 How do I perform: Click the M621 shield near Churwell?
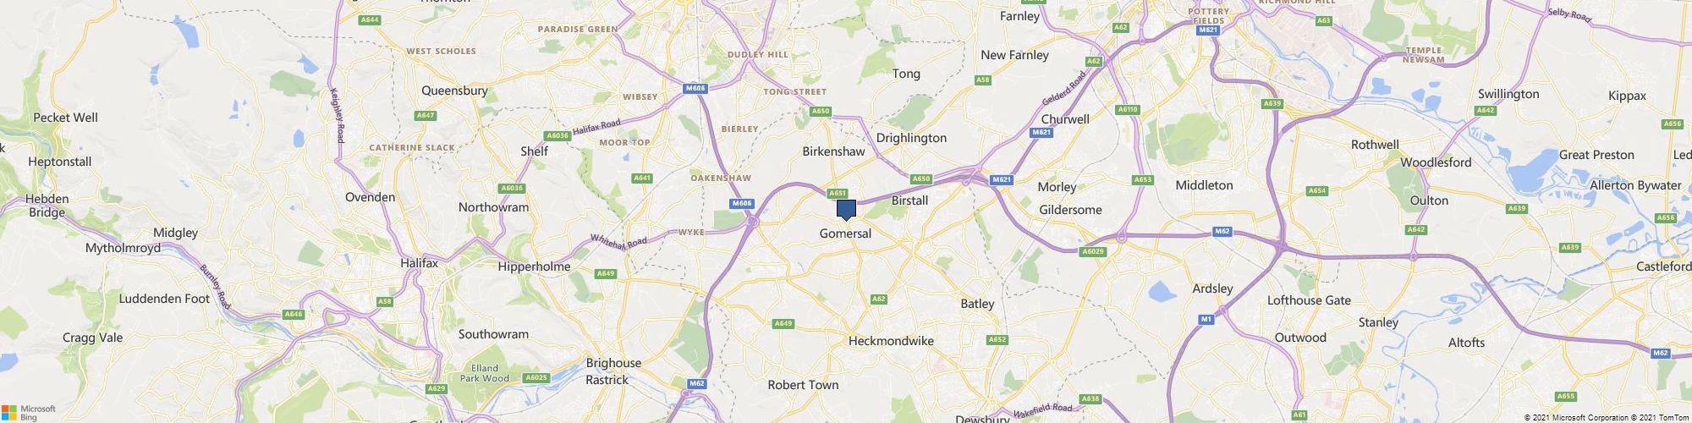pyautogui.click(x=1041, y=133)
